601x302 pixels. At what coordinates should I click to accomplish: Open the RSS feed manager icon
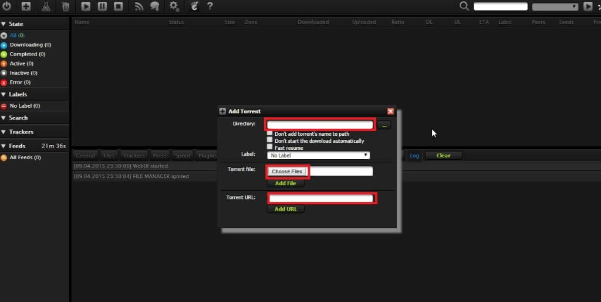pyautogui.click(x=139, y=6)
